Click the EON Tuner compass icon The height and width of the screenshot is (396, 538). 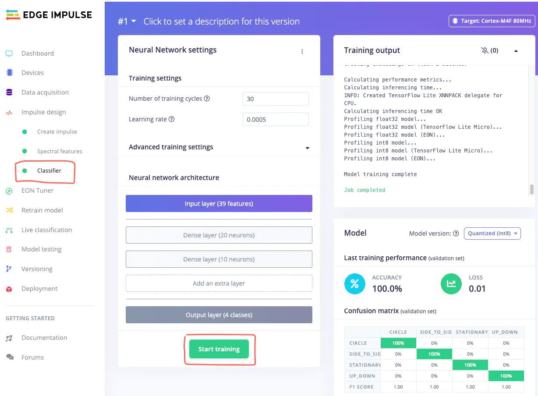[x=9, y=191]
